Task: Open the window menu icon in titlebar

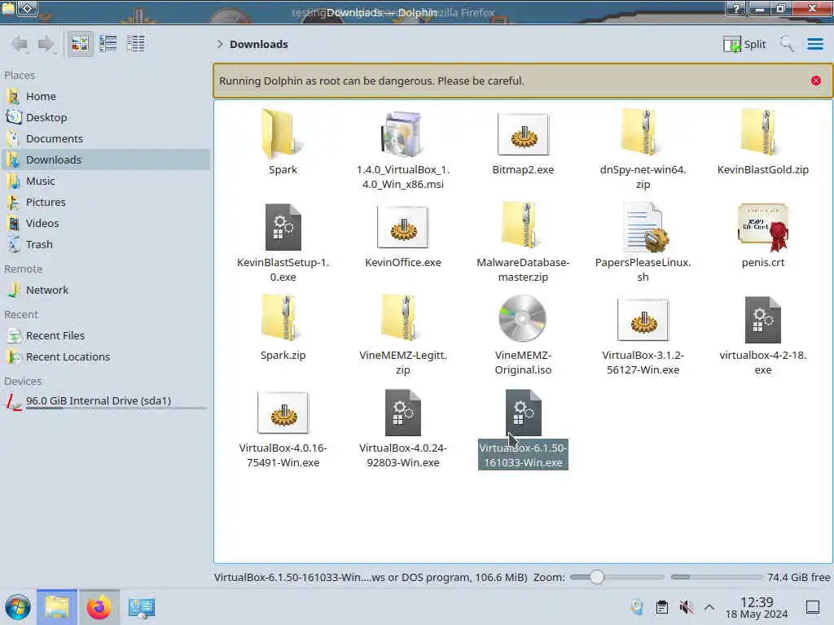Action: tap(8, 8)
